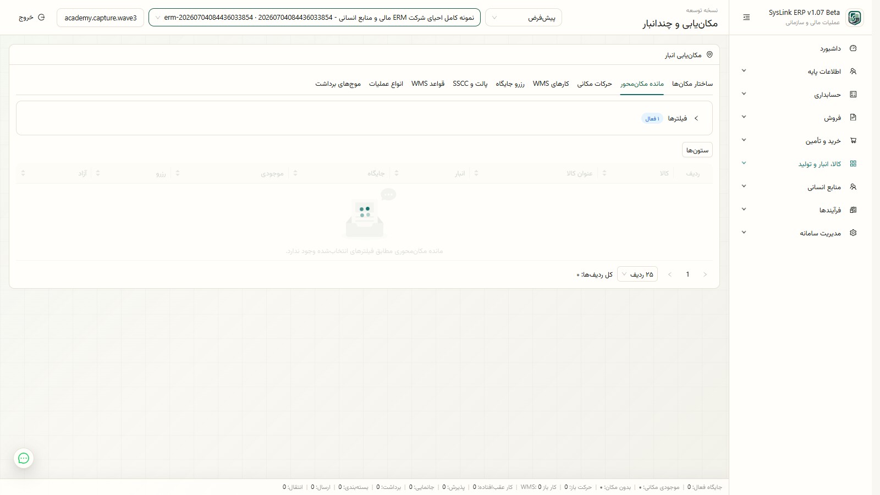880x495 pixels.
Task: Sort by the رزرو column sort icon
Action: tap(98, 173)
